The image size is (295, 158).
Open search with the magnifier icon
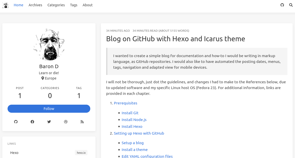(291, 5)
